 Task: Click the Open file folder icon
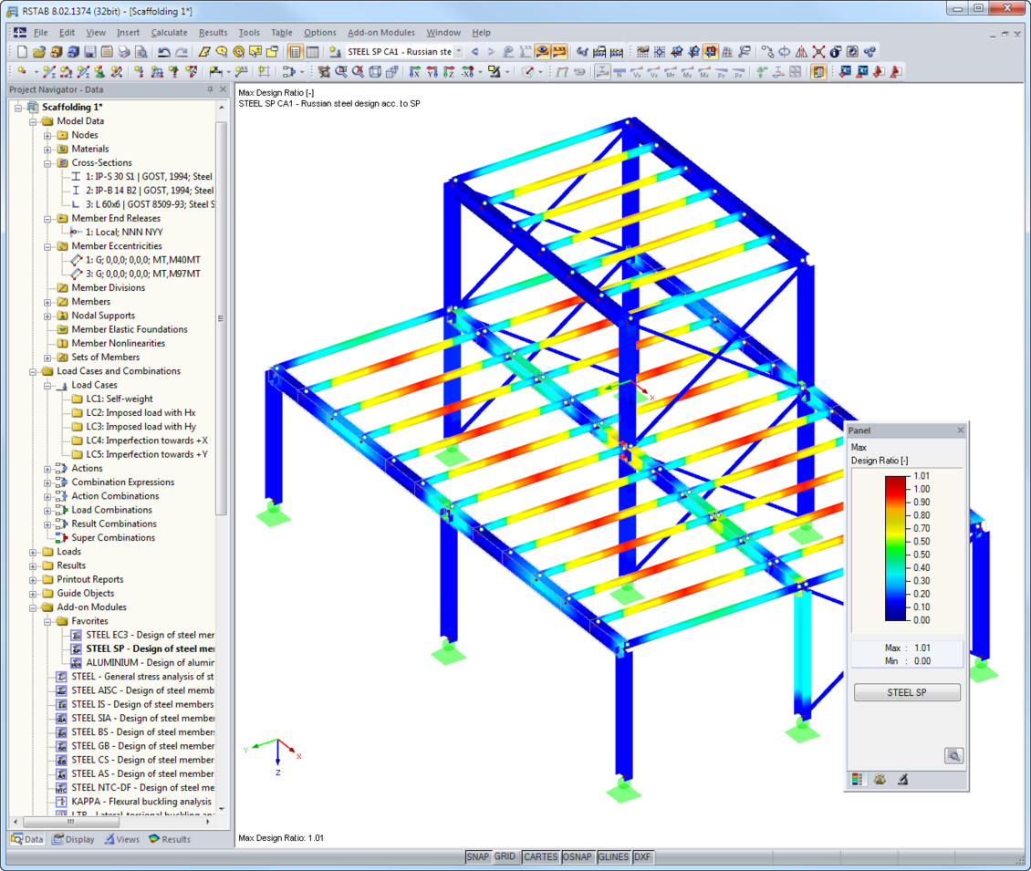pyautogui.click(x=39, y=52)
